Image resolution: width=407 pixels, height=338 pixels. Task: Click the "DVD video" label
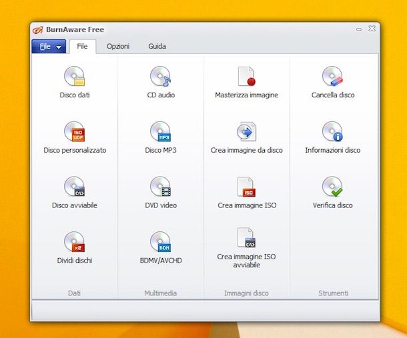pyautogui.click(x=161, y=205)
